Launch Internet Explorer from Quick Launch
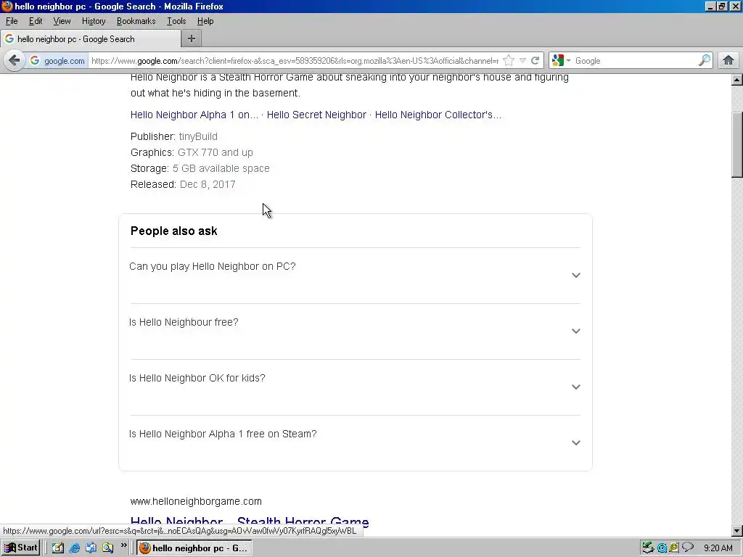Screen dimensions: 743x557 click(75, 548)
